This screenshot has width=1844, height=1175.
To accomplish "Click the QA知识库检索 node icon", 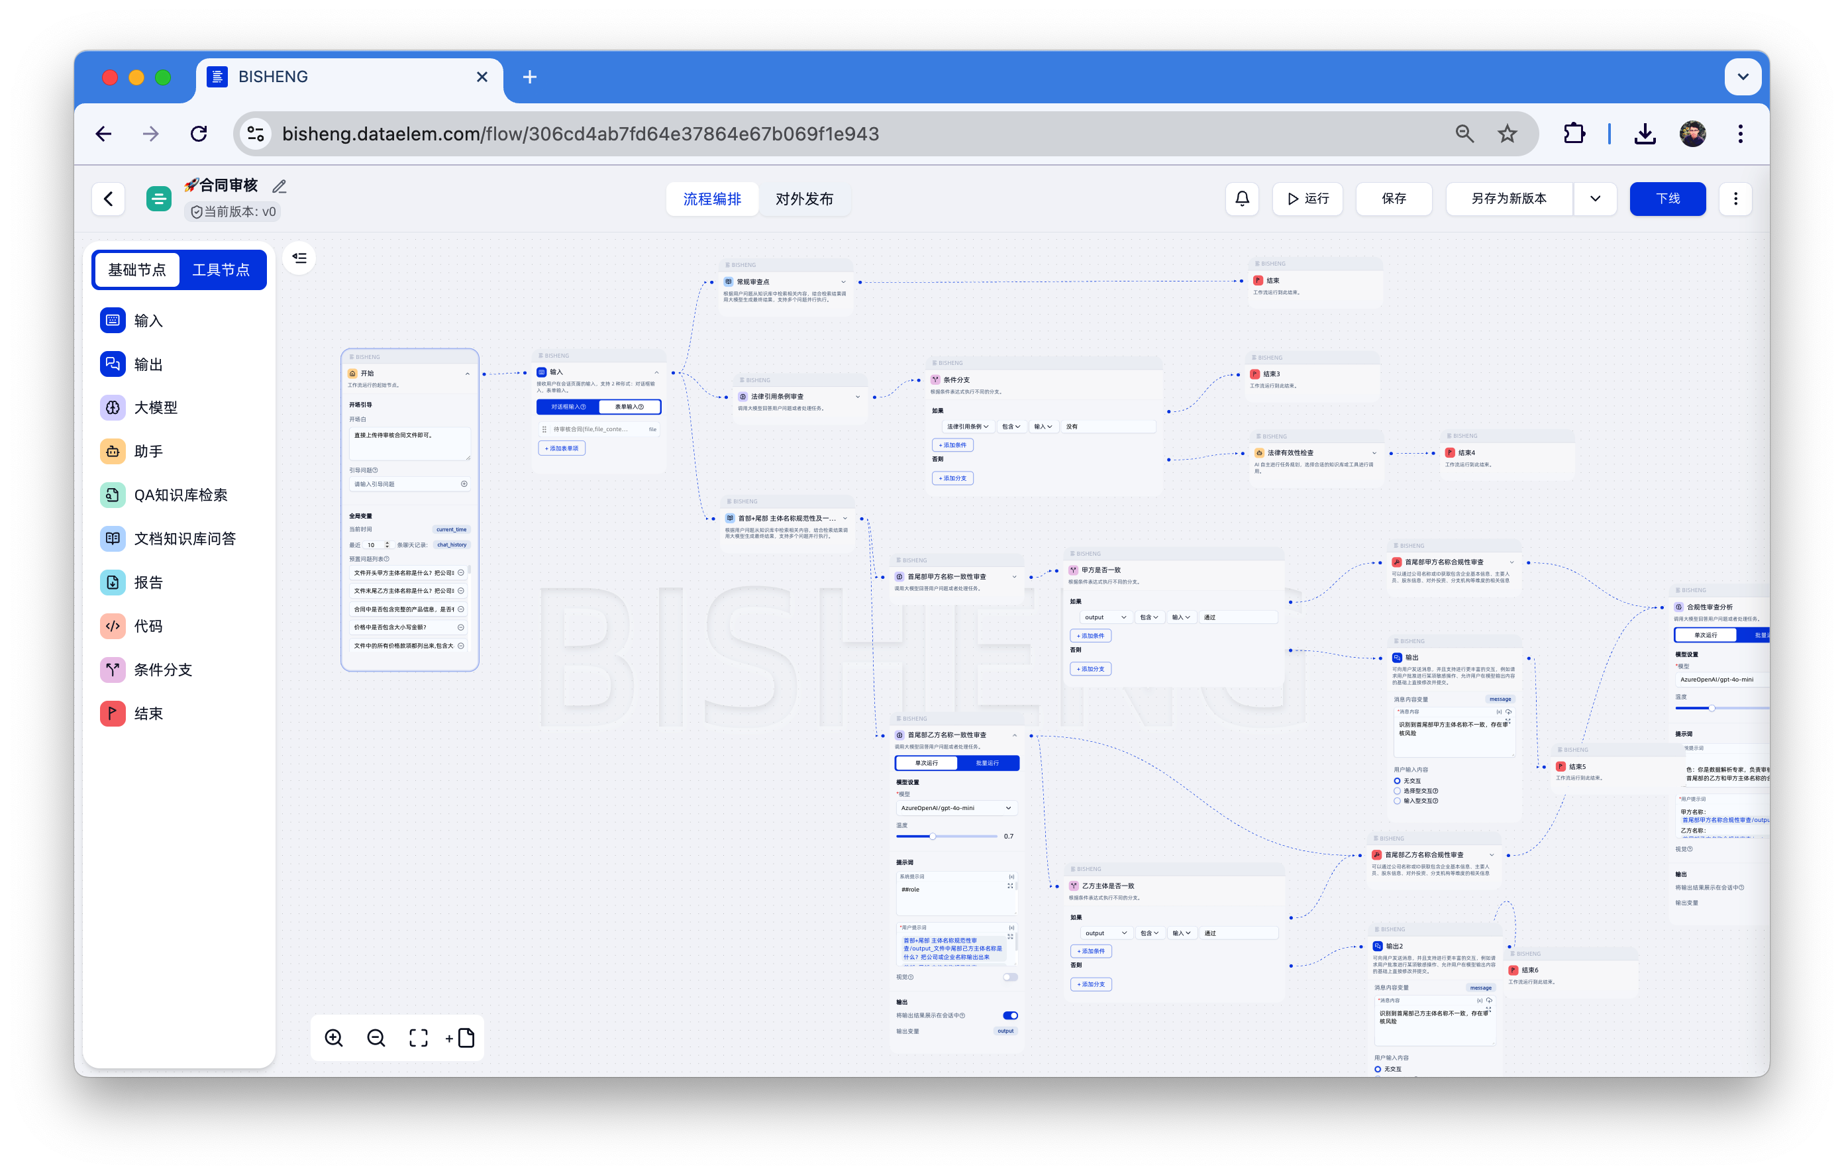I will coord(113,495).
